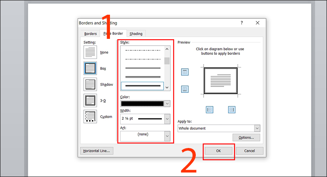Image resolution: width=327 pixels, height=177 pixels.
Task: Click the Box setting label
Action: (x=103, y=68)
